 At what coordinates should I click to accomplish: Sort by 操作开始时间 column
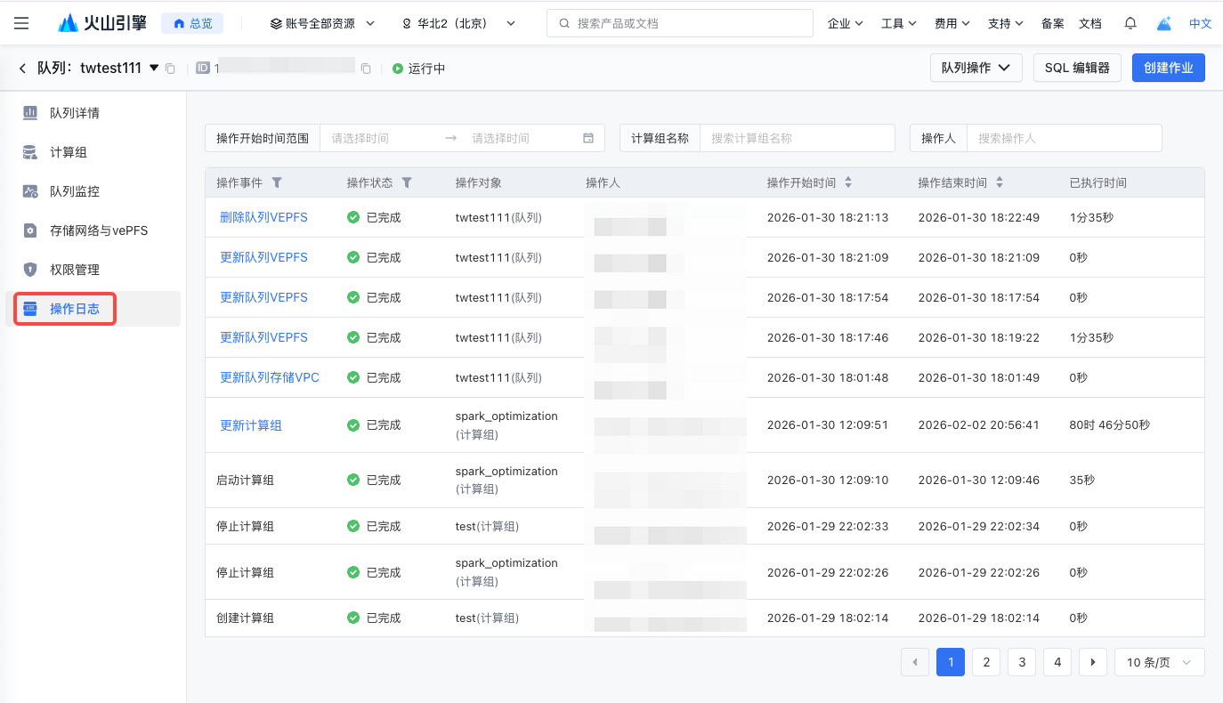click(848, 182)
